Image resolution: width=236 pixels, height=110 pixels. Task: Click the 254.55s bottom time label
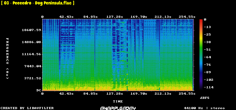[187, 94]
